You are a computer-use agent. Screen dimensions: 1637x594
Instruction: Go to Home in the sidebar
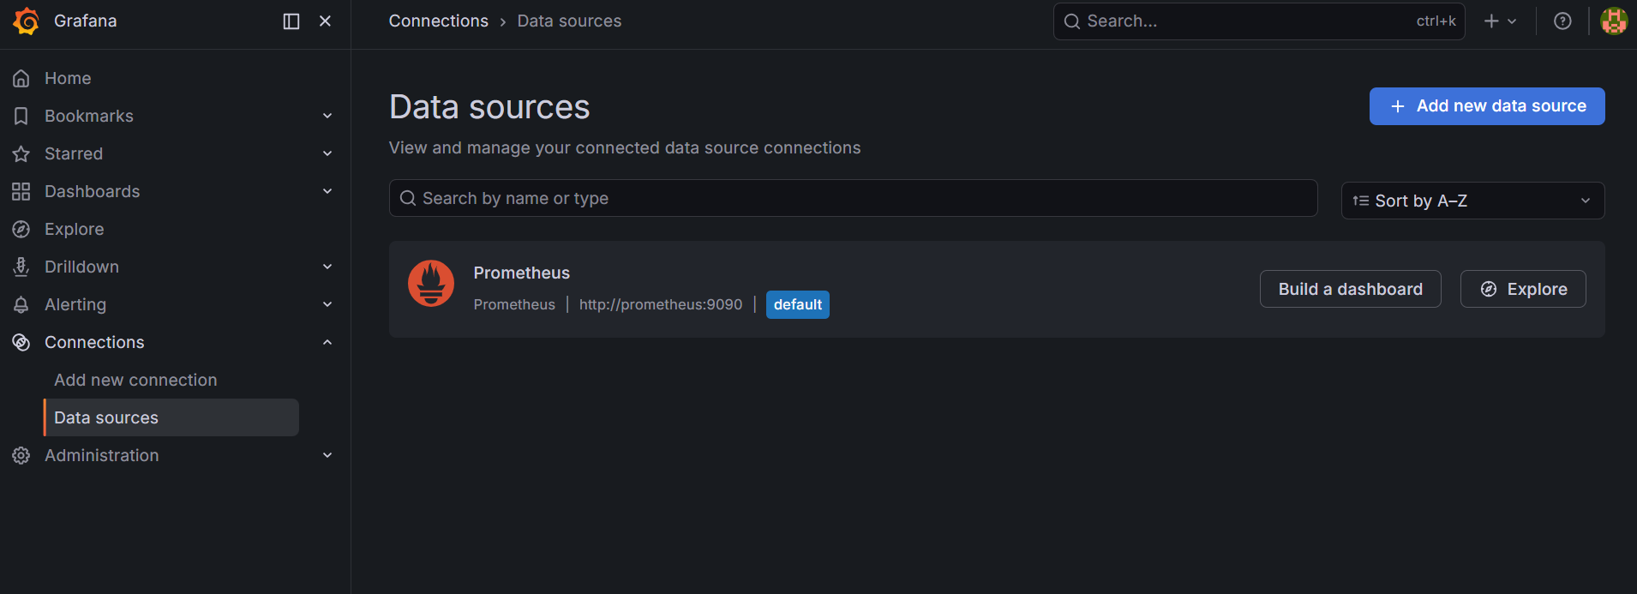68,78
